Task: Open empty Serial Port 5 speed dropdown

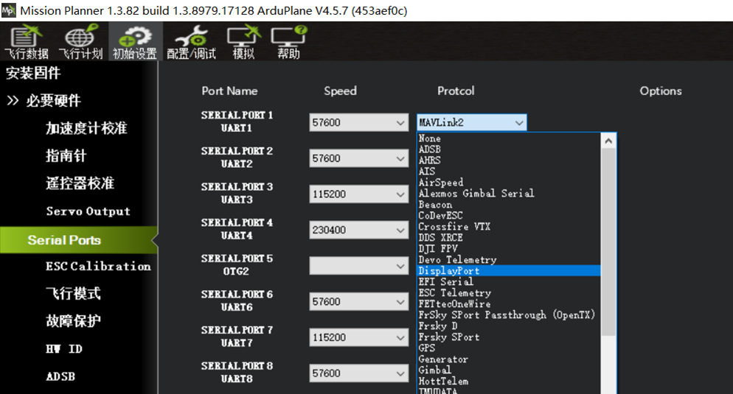Action: pos(400,266)
